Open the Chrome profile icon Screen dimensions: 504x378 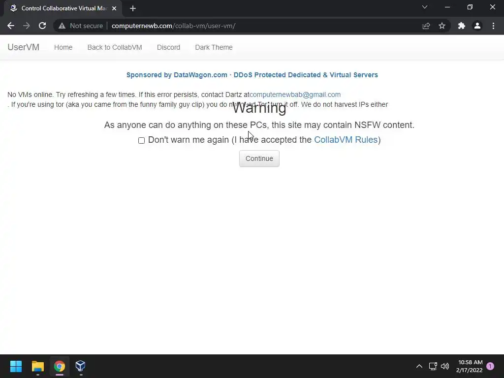pyautogui.click(x=477, y=26)
